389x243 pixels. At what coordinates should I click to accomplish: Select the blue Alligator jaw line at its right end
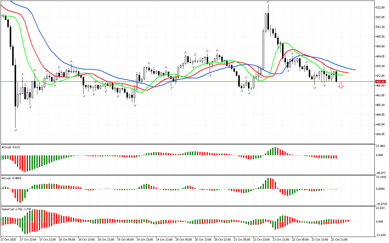click(x=355, y=70)
